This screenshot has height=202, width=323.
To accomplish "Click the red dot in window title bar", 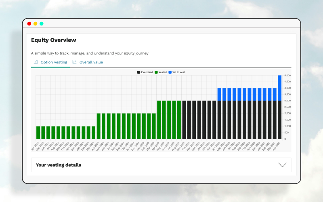I will coord(29,24).
